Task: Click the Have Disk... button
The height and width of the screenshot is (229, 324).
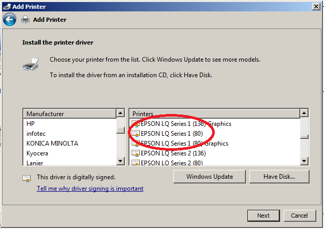Action: 279,177
